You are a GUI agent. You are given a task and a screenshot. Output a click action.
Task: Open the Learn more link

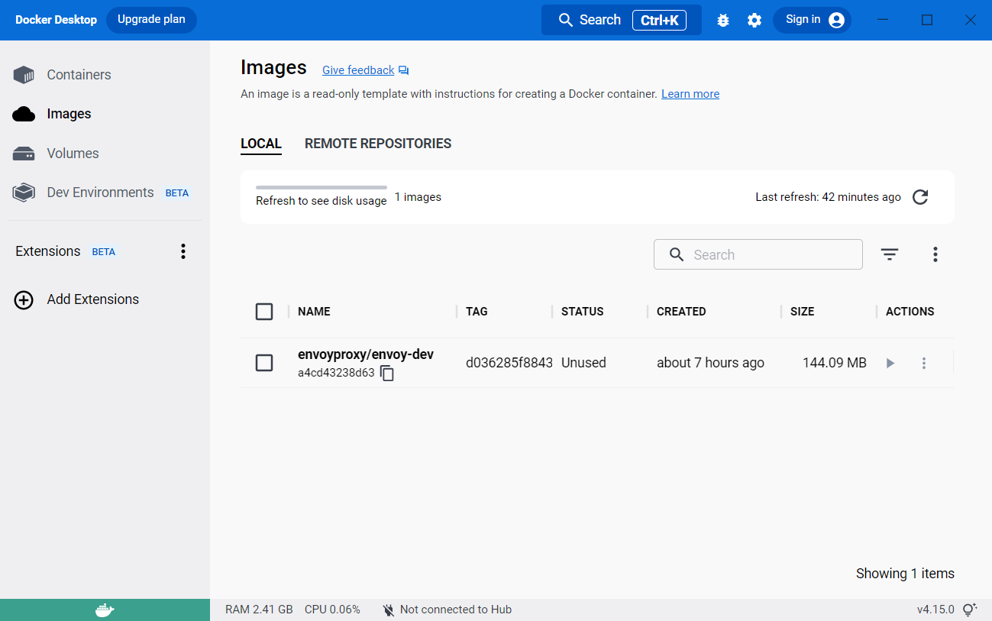tap(690, 94)
